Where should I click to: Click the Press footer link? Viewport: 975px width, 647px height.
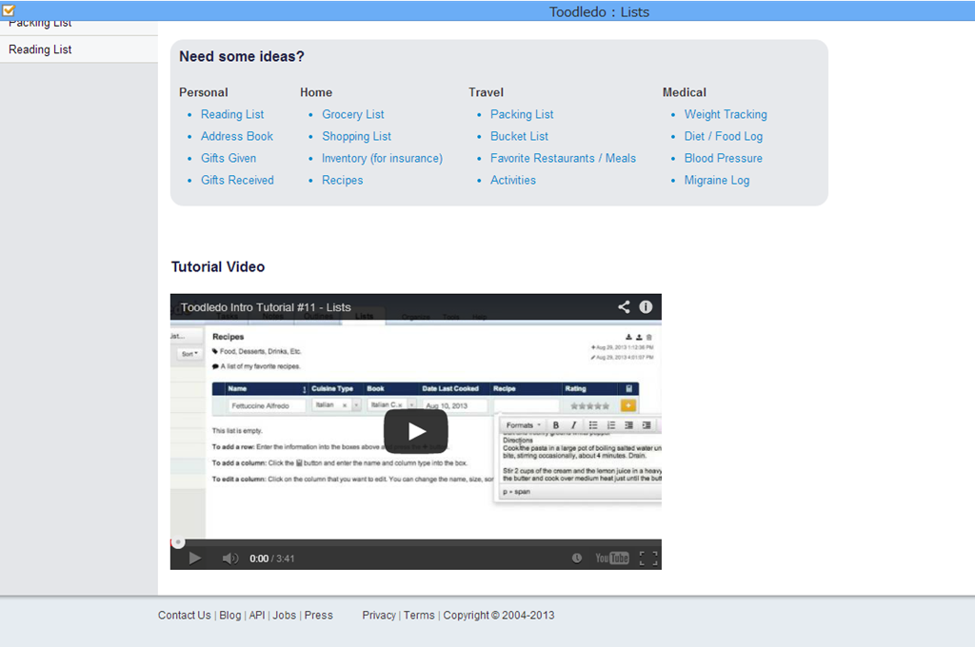click(x=318, y=615)
